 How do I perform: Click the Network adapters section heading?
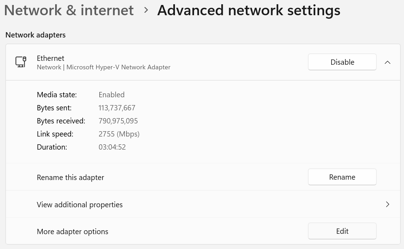pyautogui.click(x=36, y=35)
